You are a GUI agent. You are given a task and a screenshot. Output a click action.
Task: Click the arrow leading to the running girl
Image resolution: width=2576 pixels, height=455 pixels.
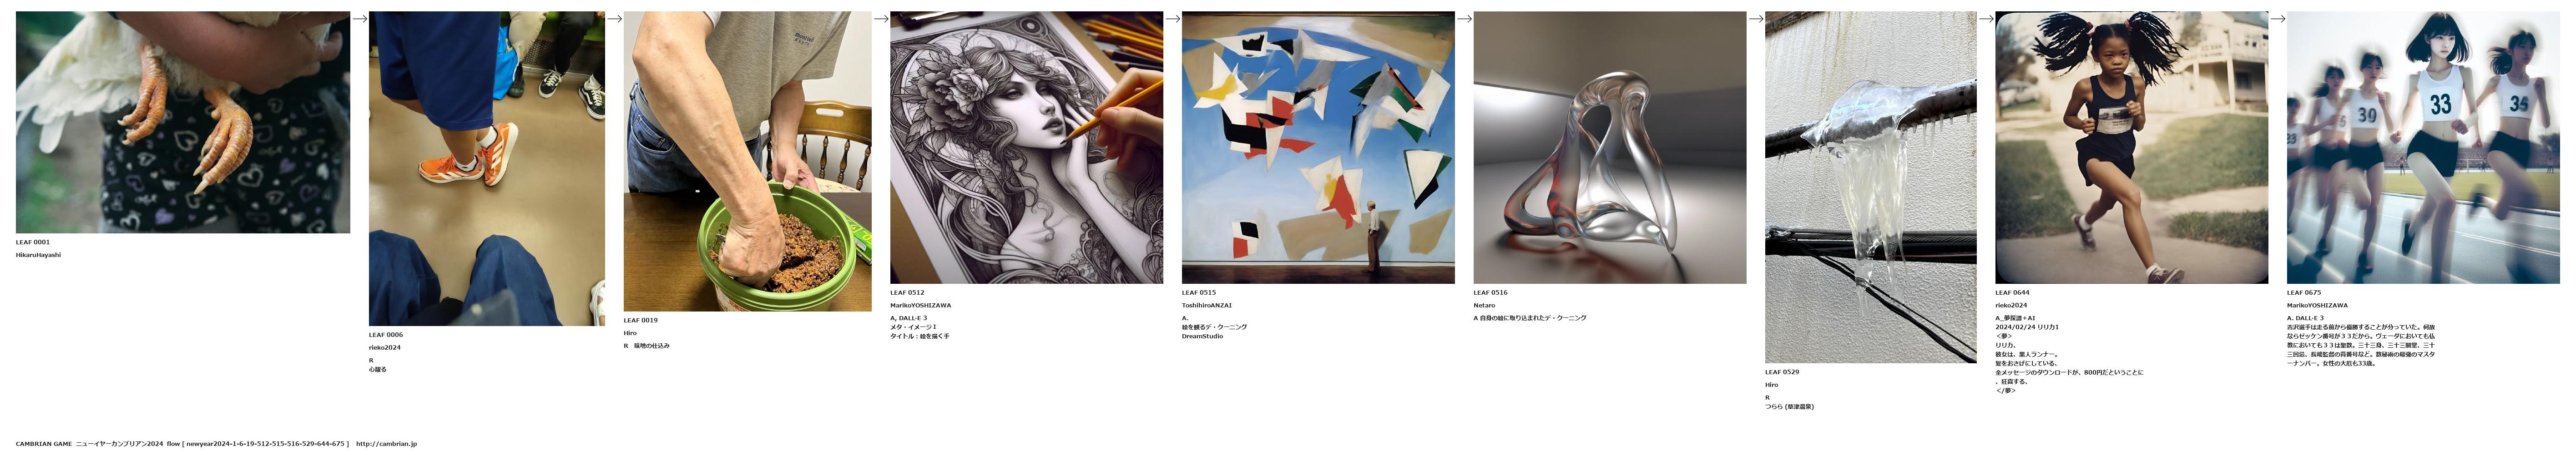(1987, 18)
